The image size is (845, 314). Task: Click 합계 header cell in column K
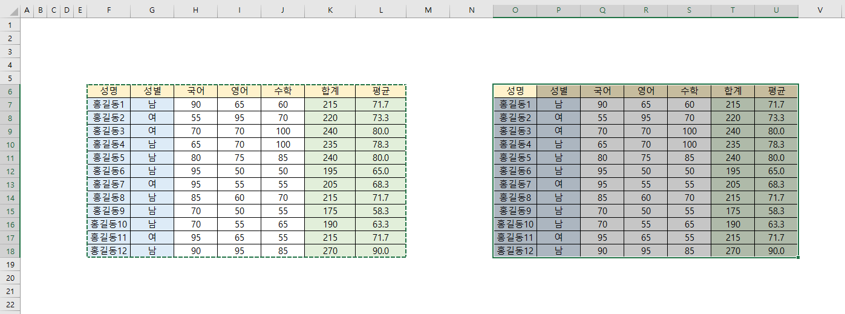[330, 91]
